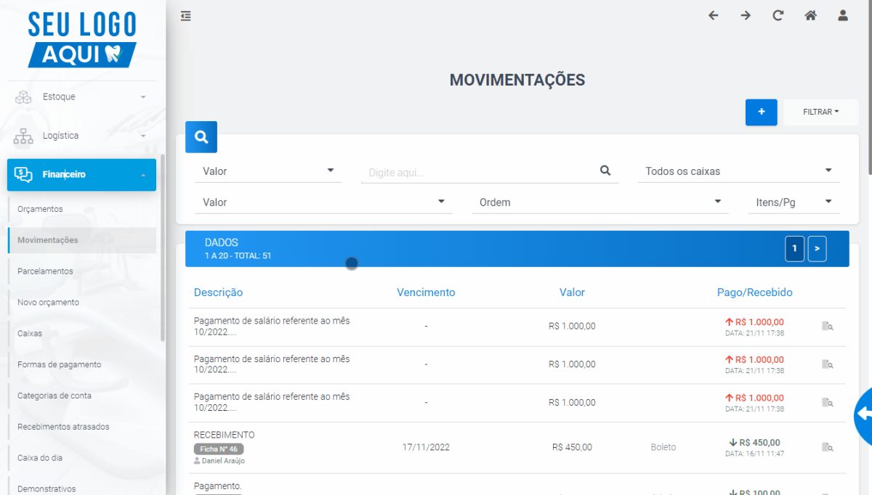Click the main page vertical scrollbar
Image resolution: width=872 pixels, height=495 pixels.
pos(869,87)
